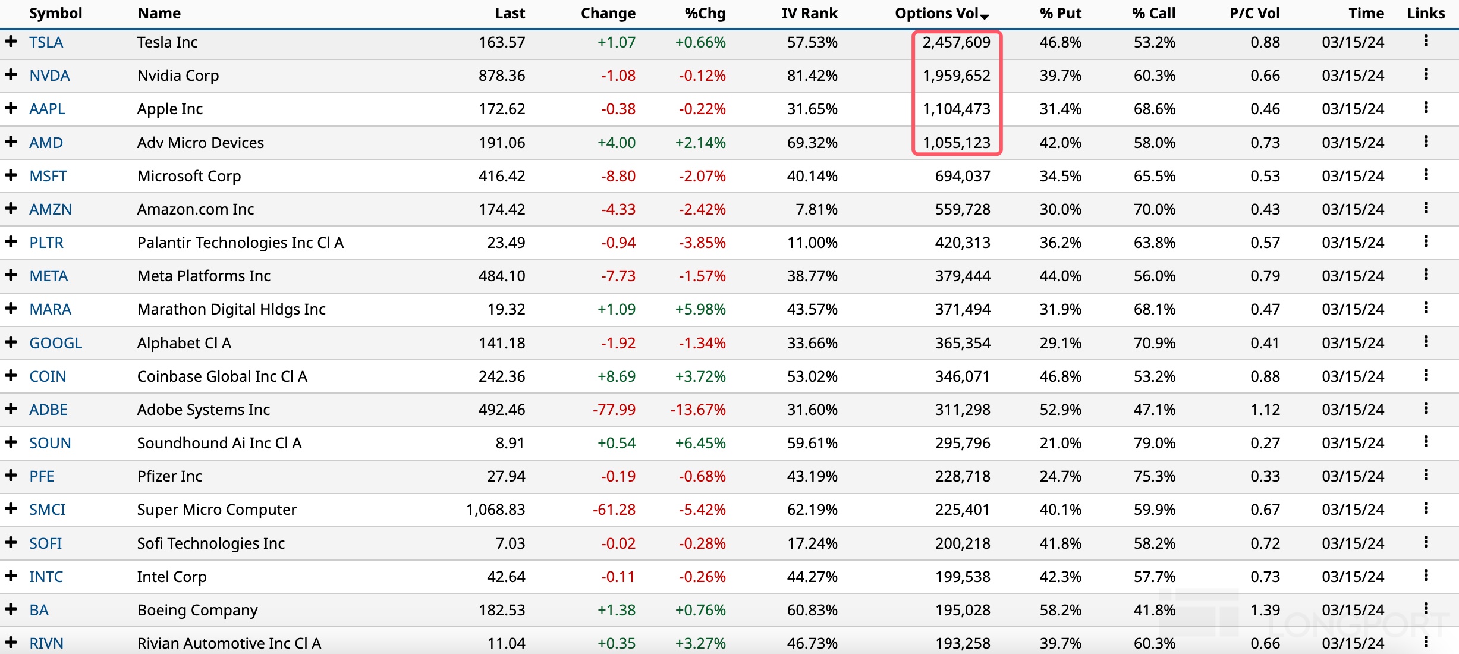This screenshot has width=1459, height=654.
Task: Open the three-dot links menu for NVDA
Action: tap(1425, 74)
